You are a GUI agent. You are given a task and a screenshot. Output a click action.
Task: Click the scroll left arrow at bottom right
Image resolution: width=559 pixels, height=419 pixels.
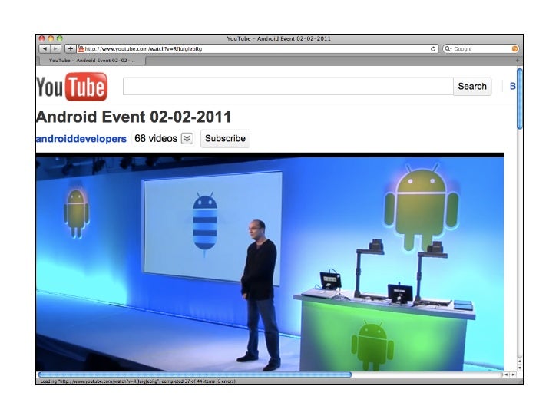coord(506,374)
